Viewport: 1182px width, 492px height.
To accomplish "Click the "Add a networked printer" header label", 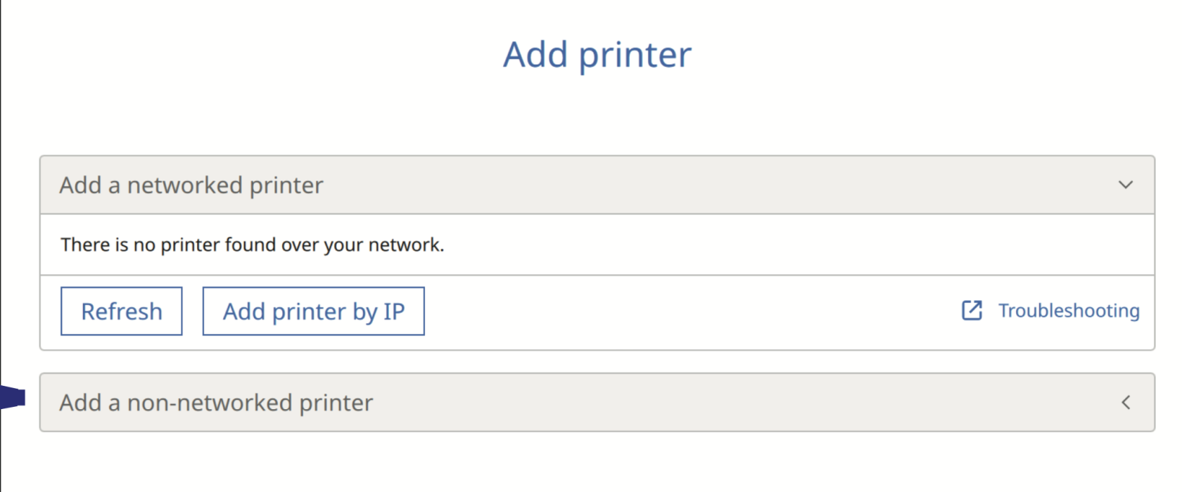I will click(x=191, y=185).
